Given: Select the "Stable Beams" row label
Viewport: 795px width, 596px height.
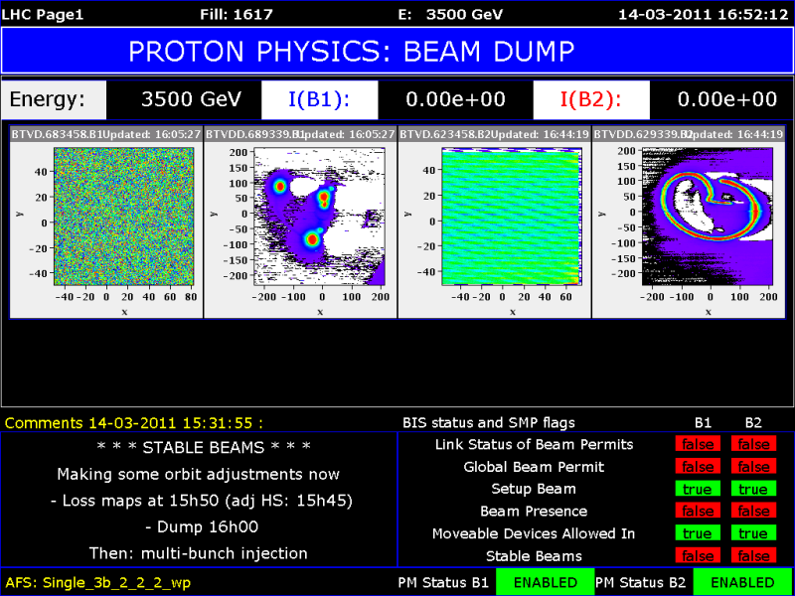Looking at the screenshot, I should click(x=534, y=556).
